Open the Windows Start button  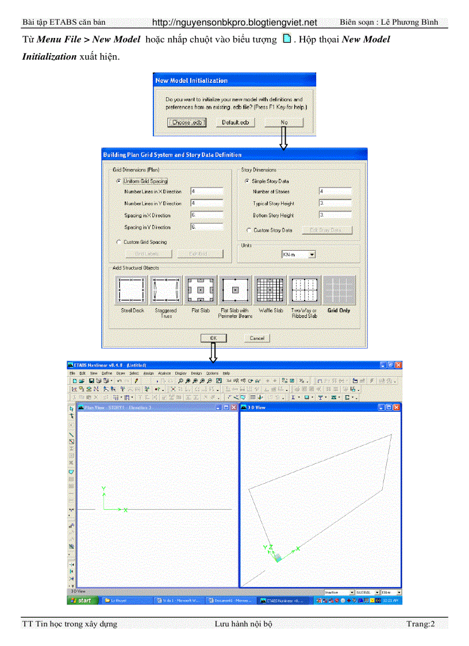(x=80, y=601)
